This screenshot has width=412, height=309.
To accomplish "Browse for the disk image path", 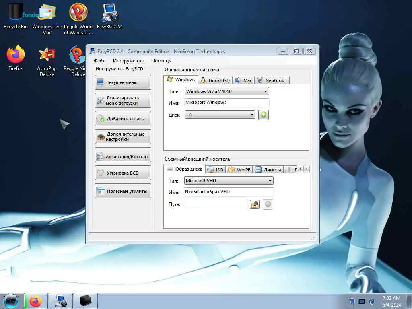I will (x=255, y=204).
